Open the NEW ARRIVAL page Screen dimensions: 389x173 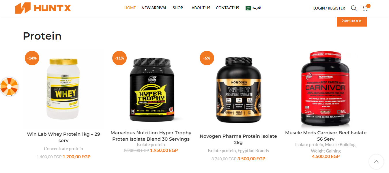tap(154, 8)
